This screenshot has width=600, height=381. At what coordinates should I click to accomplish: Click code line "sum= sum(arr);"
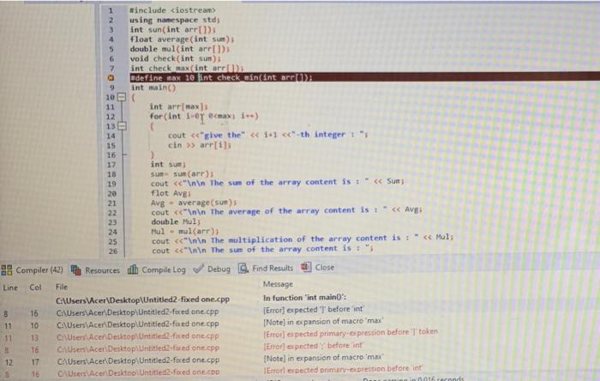click(x=182, y=174)
